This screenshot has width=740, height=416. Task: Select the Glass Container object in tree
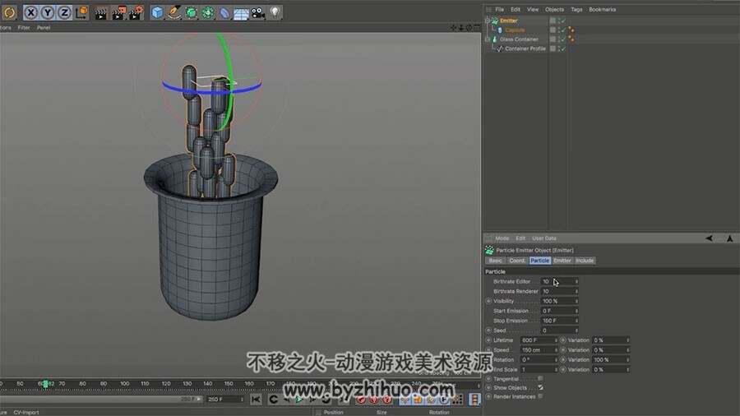pyautogui.click(x=519, y=39)
